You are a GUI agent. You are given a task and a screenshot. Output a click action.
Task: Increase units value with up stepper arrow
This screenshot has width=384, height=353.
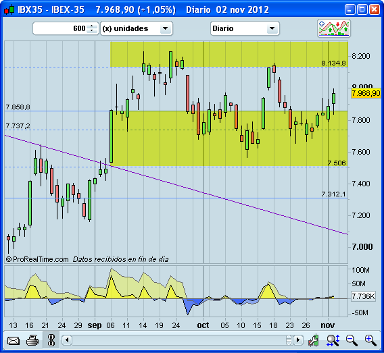coord(92,26)
